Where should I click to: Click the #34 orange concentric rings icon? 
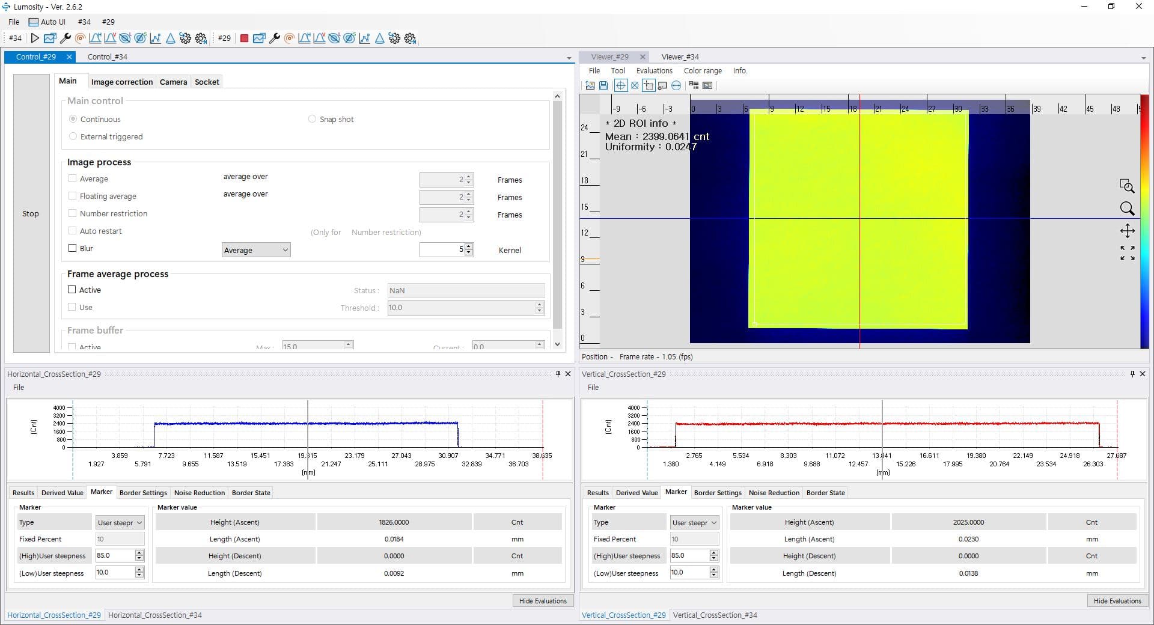click(x=80, y=38)
